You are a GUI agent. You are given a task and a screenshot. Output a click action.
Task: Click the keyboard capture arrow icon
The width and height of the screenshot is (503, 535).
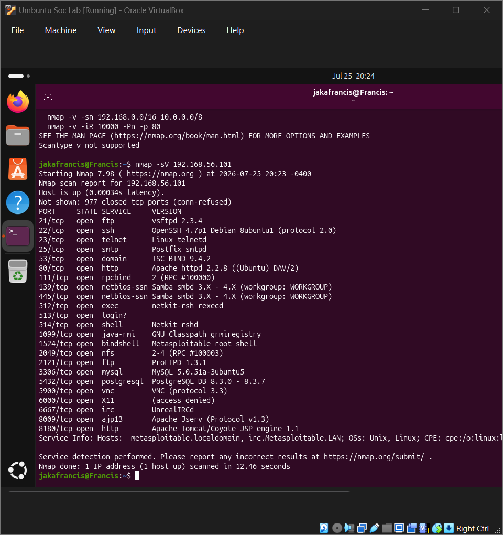[x=449, y=528]
